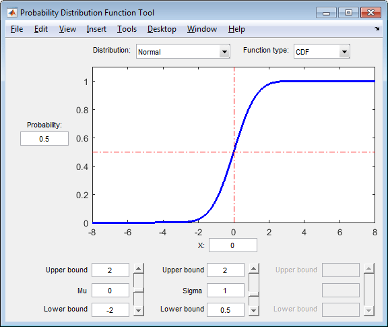Open the View menu

pyautogui.click(x=67, y=29)
